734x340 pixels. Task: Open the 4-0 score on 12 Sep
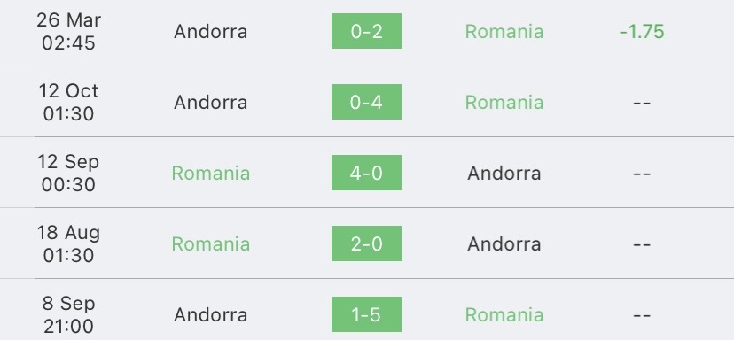tap(366, 173)
